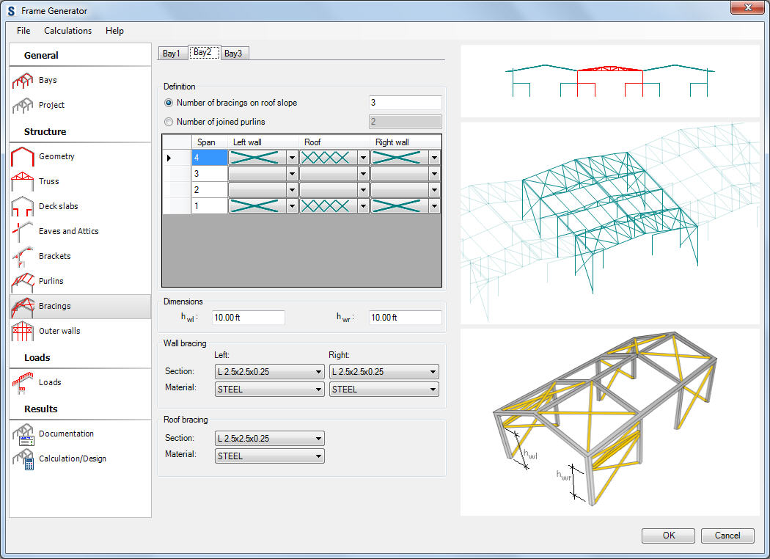Open Roof bracing dropdown for span 4

[364, 158]
